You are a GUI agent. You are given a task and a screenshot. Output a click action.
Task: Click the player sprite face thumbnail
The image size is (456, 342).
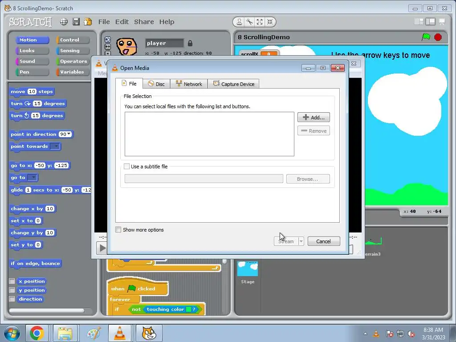click(127, 46)
